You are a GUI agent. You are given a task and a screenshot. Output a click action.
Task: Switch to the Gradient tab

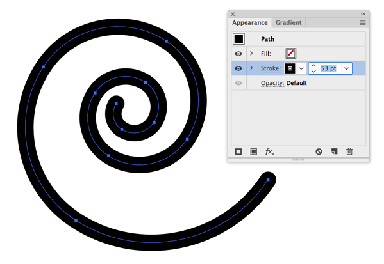pyautogui.click(x=288, y=23)
